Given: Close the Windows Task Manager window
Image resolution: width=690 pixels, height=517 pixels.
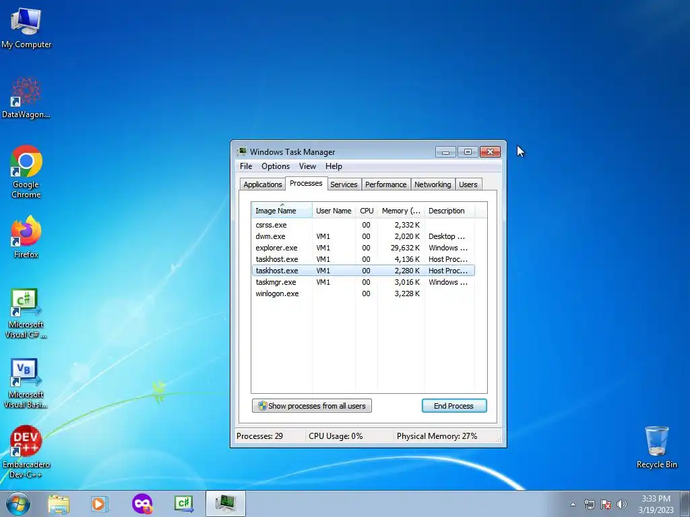Looking at the screenshot, I should 491,151.
